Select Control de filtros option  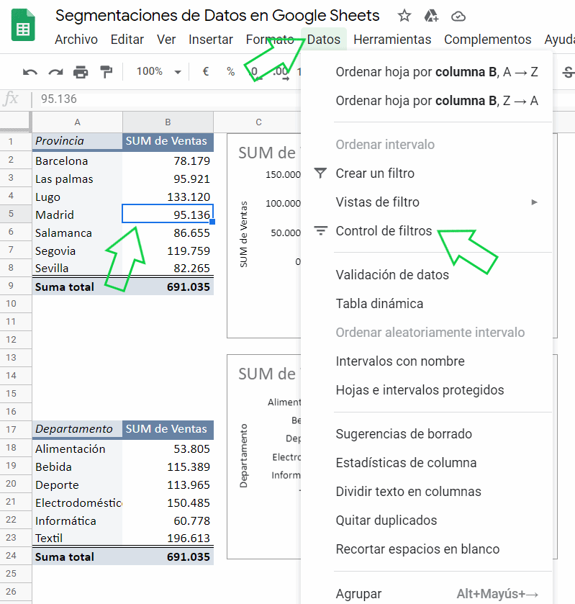(427, 231)
